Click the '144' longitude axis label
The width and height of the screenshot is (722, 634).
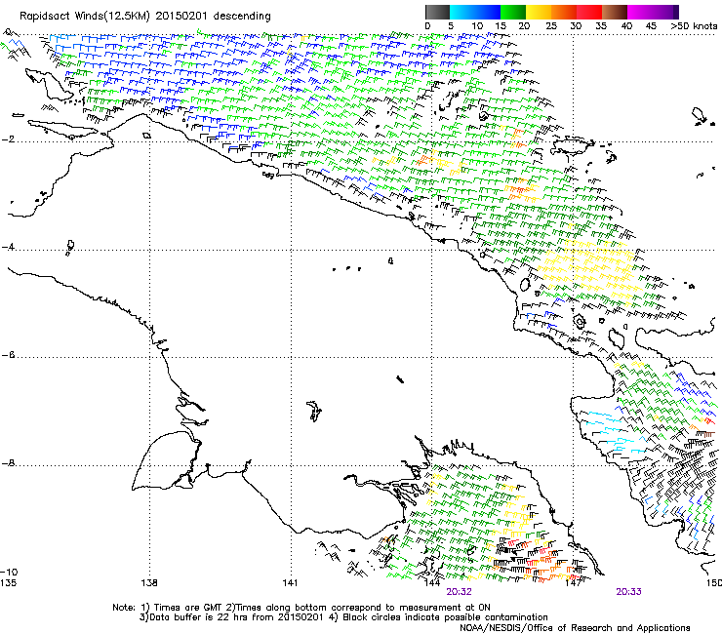coord(431,583)
